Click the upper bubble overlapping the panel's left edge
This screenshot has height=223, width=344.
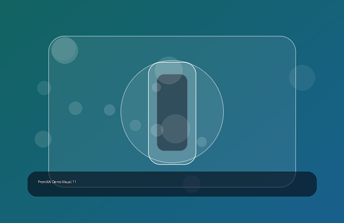coord(44,88)
